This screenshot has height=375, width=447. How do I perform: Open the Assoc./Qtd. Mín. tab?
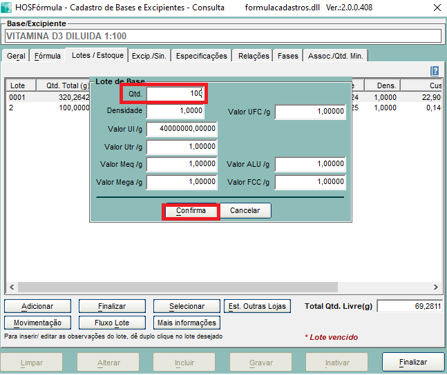(x=336, y=56)
